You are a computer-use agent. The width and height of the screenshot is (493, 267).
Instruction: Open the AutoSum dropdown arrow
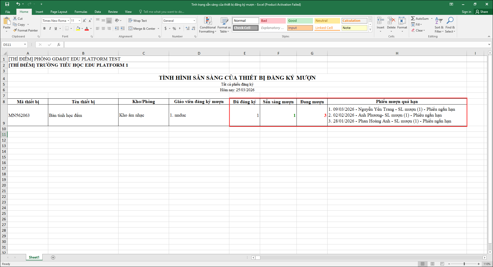[x=432, y=19]
